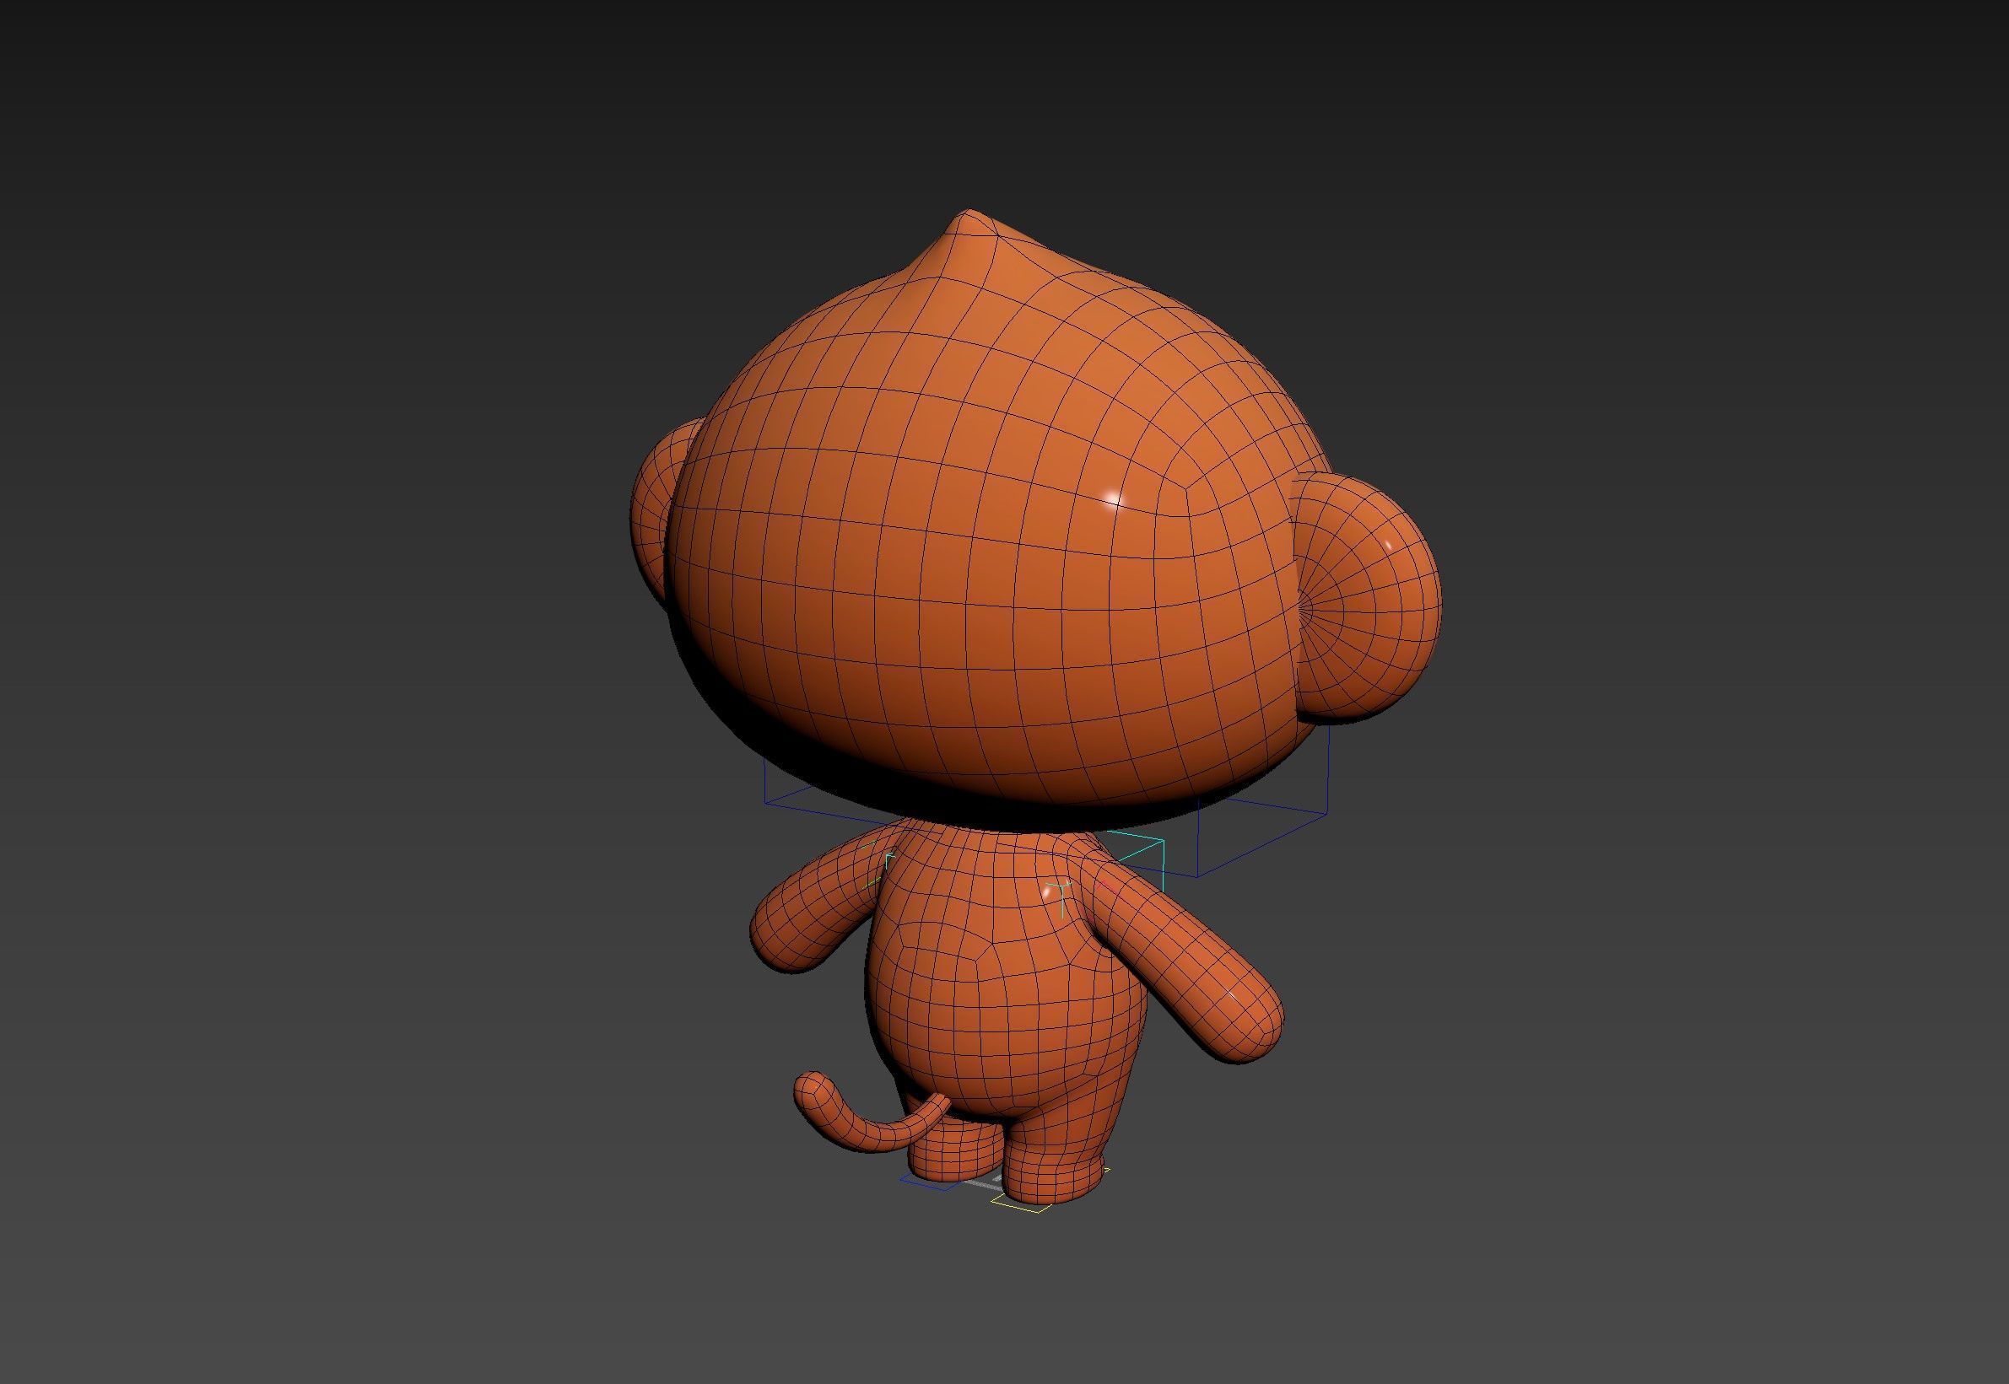Select the monkey's right leg
The image size is (2009, 1384).
[x=1054, y=1171]
